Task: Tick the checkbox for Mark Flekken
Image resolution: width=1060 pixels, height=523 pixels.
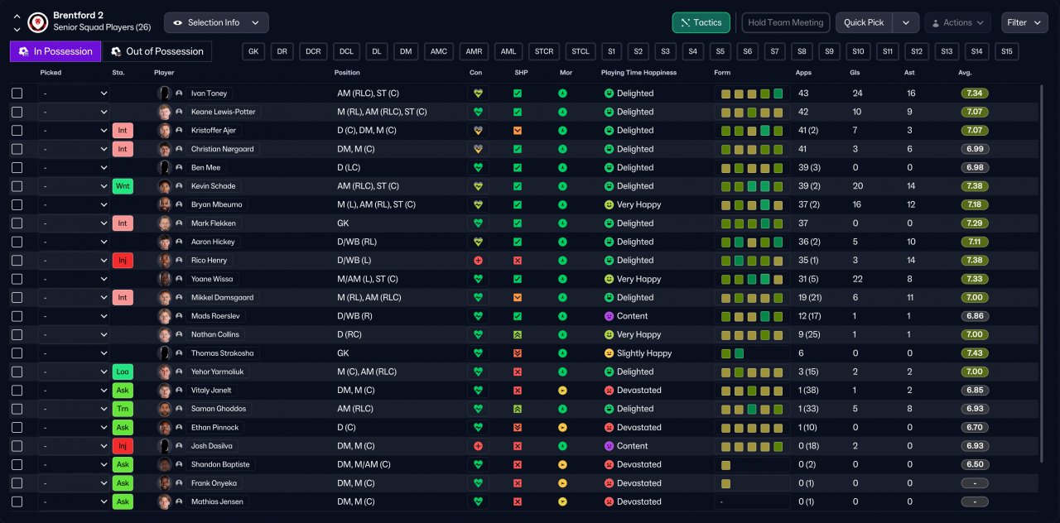Action: (x=17, y=223)
